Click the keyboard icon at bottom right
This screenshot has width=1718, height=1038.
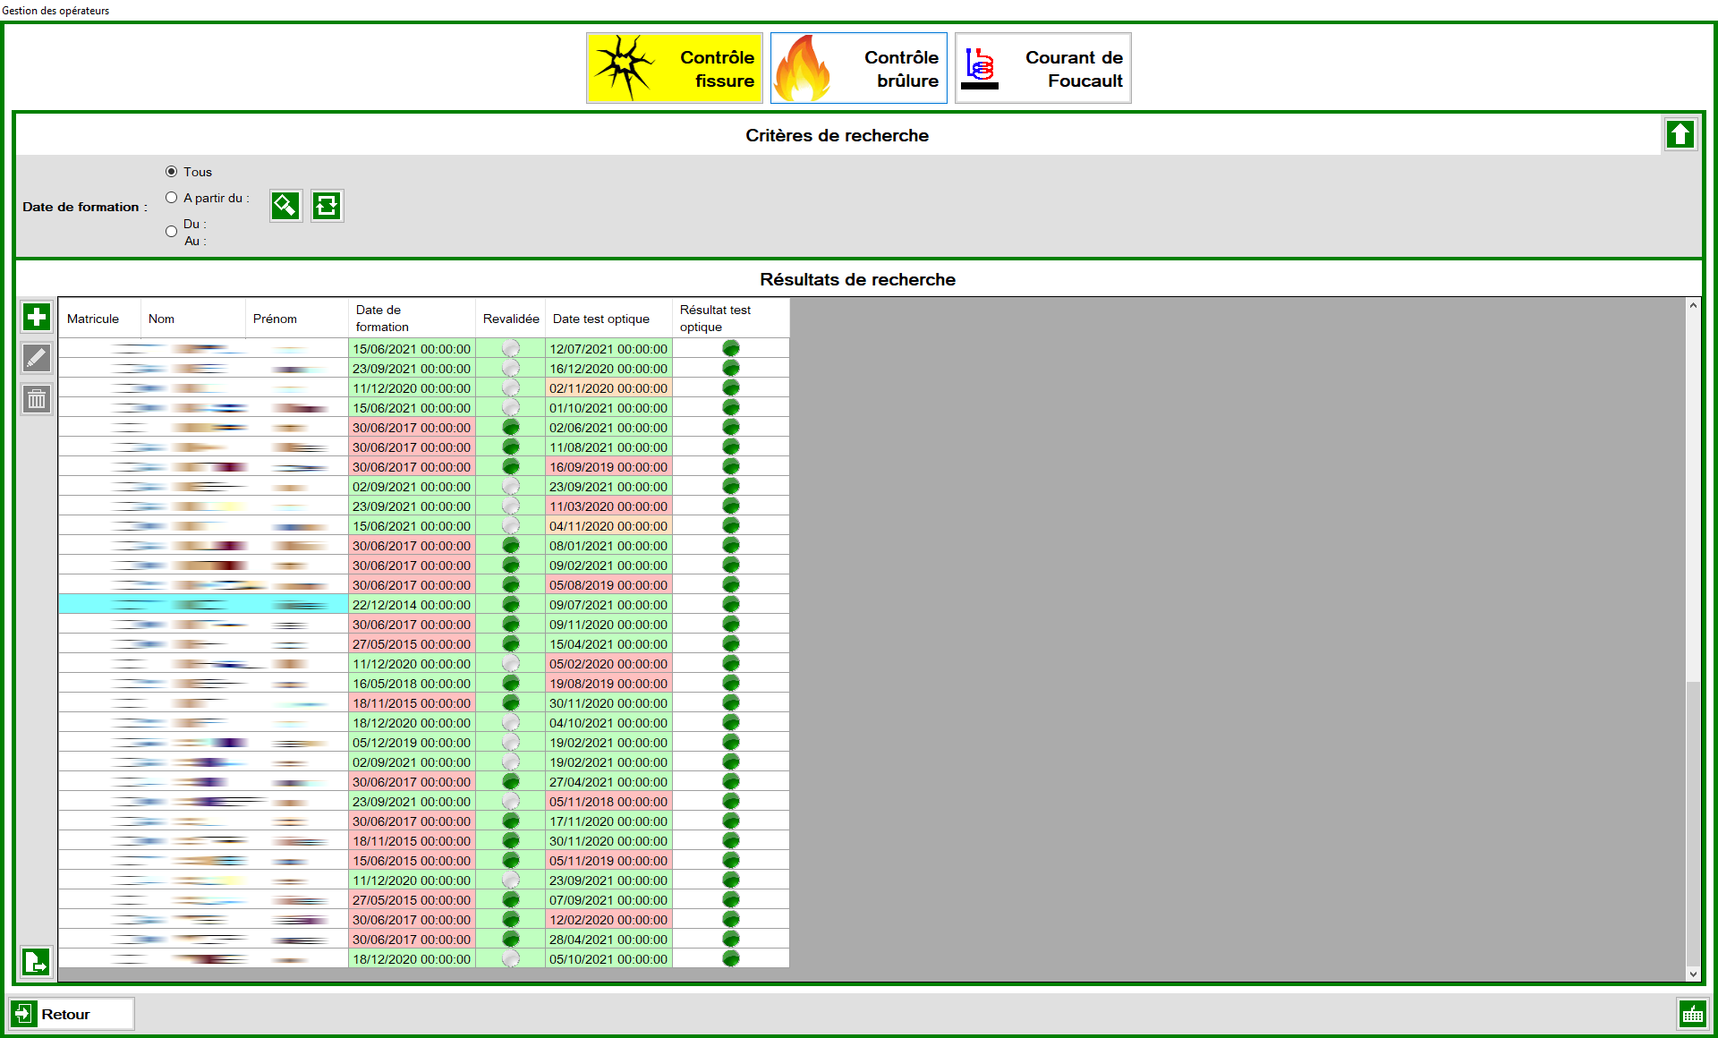coord(1694,1014)
